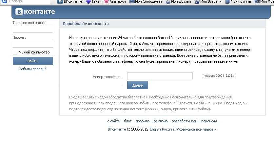
Task: Open the вакансии footer link
Action: (209, 121)
